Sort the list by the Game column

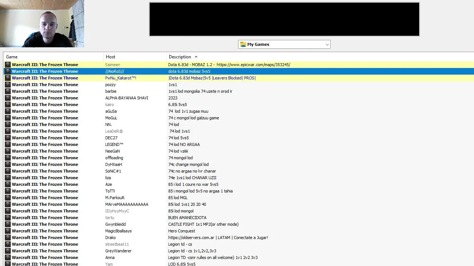(54, 57)
